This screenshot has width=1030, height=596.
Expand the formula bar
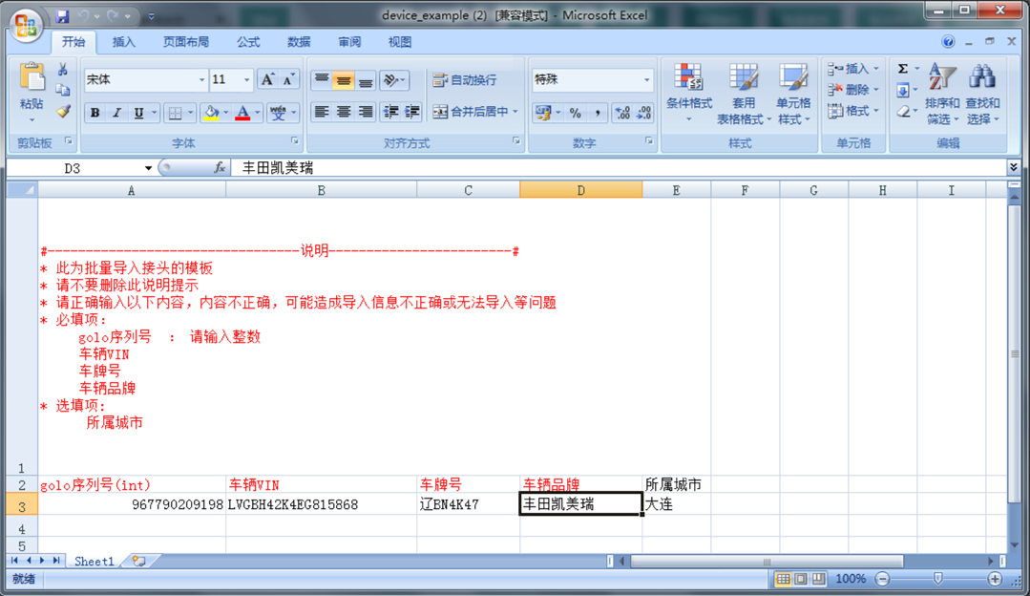1014,168
